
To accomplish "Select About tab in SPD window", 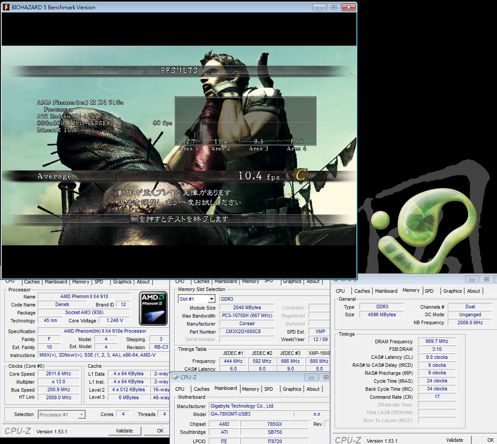I will point(313,281).
